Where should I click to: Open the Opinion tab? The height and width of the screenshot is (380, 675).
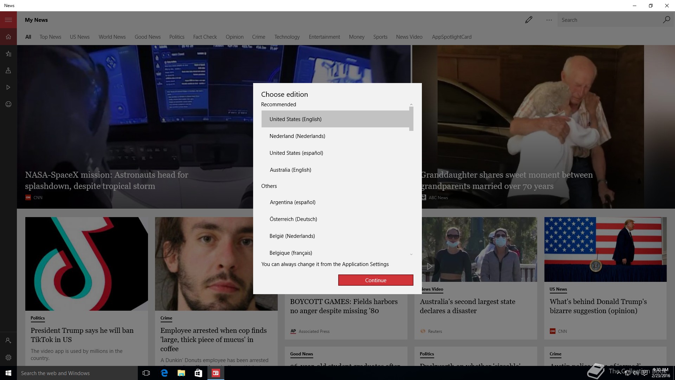234,37
